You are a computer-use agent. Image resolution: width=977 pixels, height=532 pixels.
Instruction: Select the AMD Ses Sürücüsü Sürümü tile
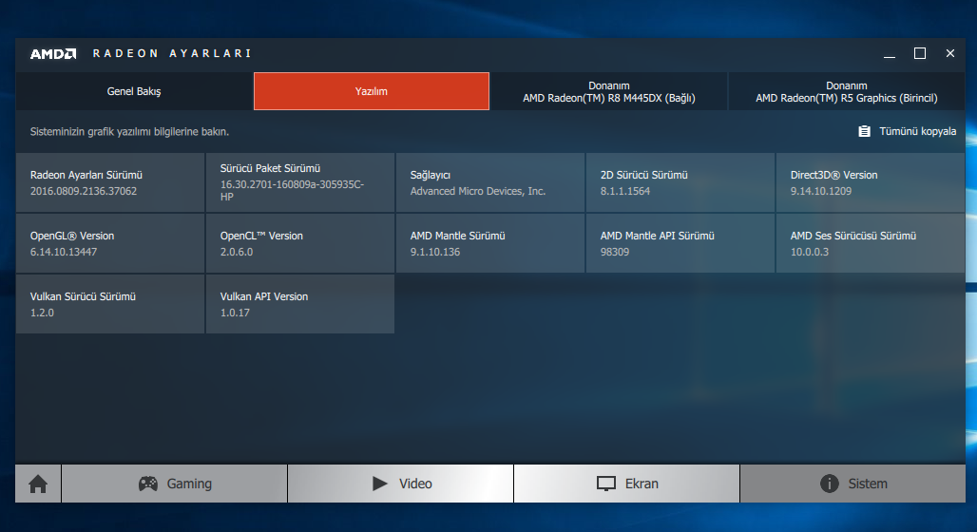point(871,243)
